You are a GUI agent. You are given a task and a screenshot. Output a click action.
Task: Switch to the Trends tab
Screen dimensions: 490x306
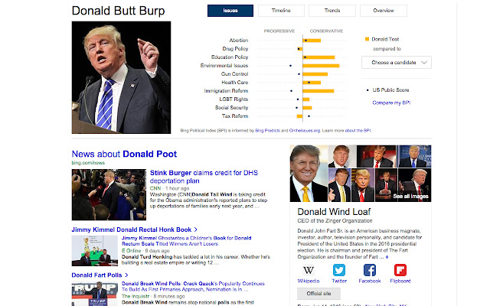(332, 11)
